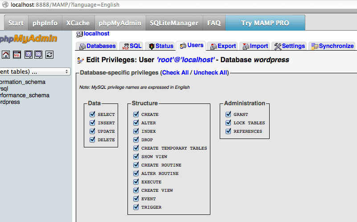357x222 pixels.
Task: Open the Status tab
Action: pos(160,46)
